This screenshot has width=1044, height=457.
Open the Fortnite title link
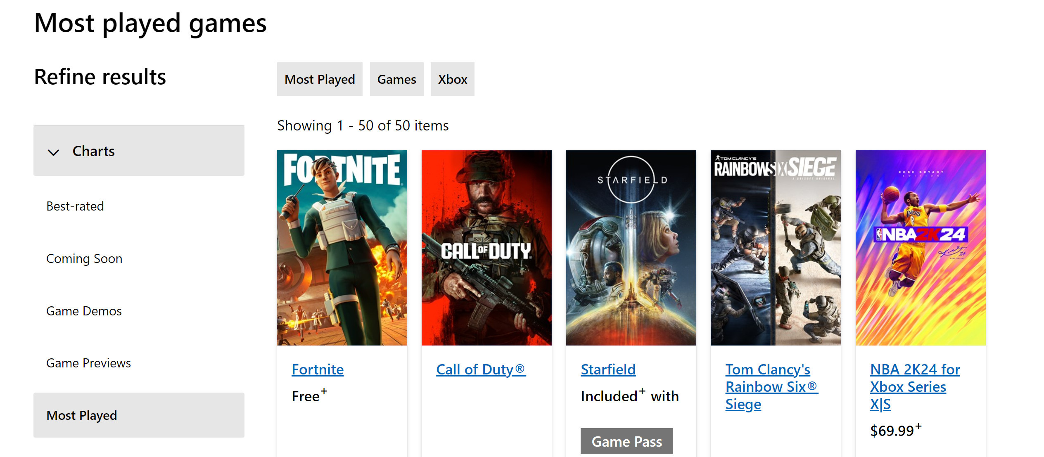[x=318, y=369]
